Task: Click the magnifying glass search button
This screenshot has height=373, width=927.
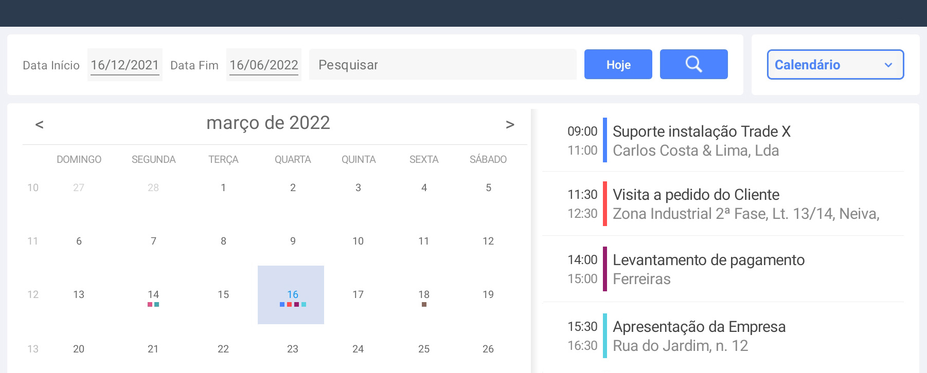Action: point(693,64)
